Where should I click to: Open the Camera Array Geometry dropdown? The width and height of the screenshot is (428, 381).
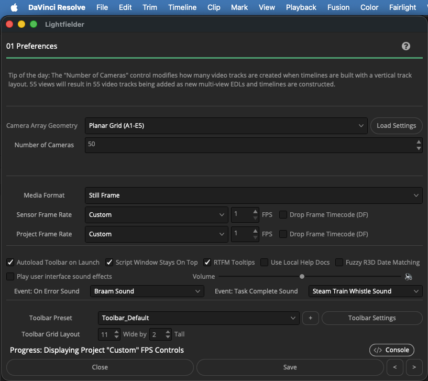click(x=226, y=126)
